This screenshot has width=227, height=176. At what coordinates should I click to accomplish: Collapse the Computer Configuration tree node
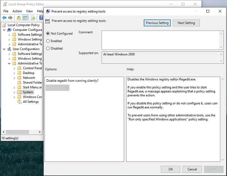point(4,30)
